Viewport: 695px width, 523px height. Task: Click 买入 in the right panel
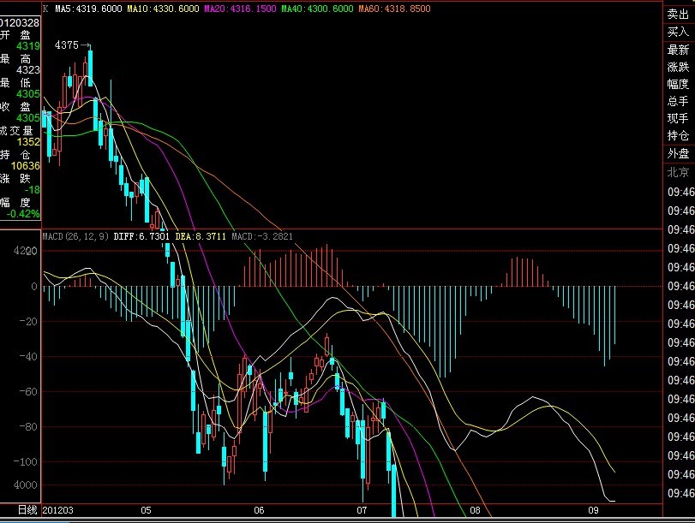(678, 32)
